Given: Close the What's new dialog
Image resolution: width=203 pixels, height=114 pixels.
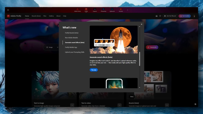Looking at the screenshot, I should pos(142,24).
